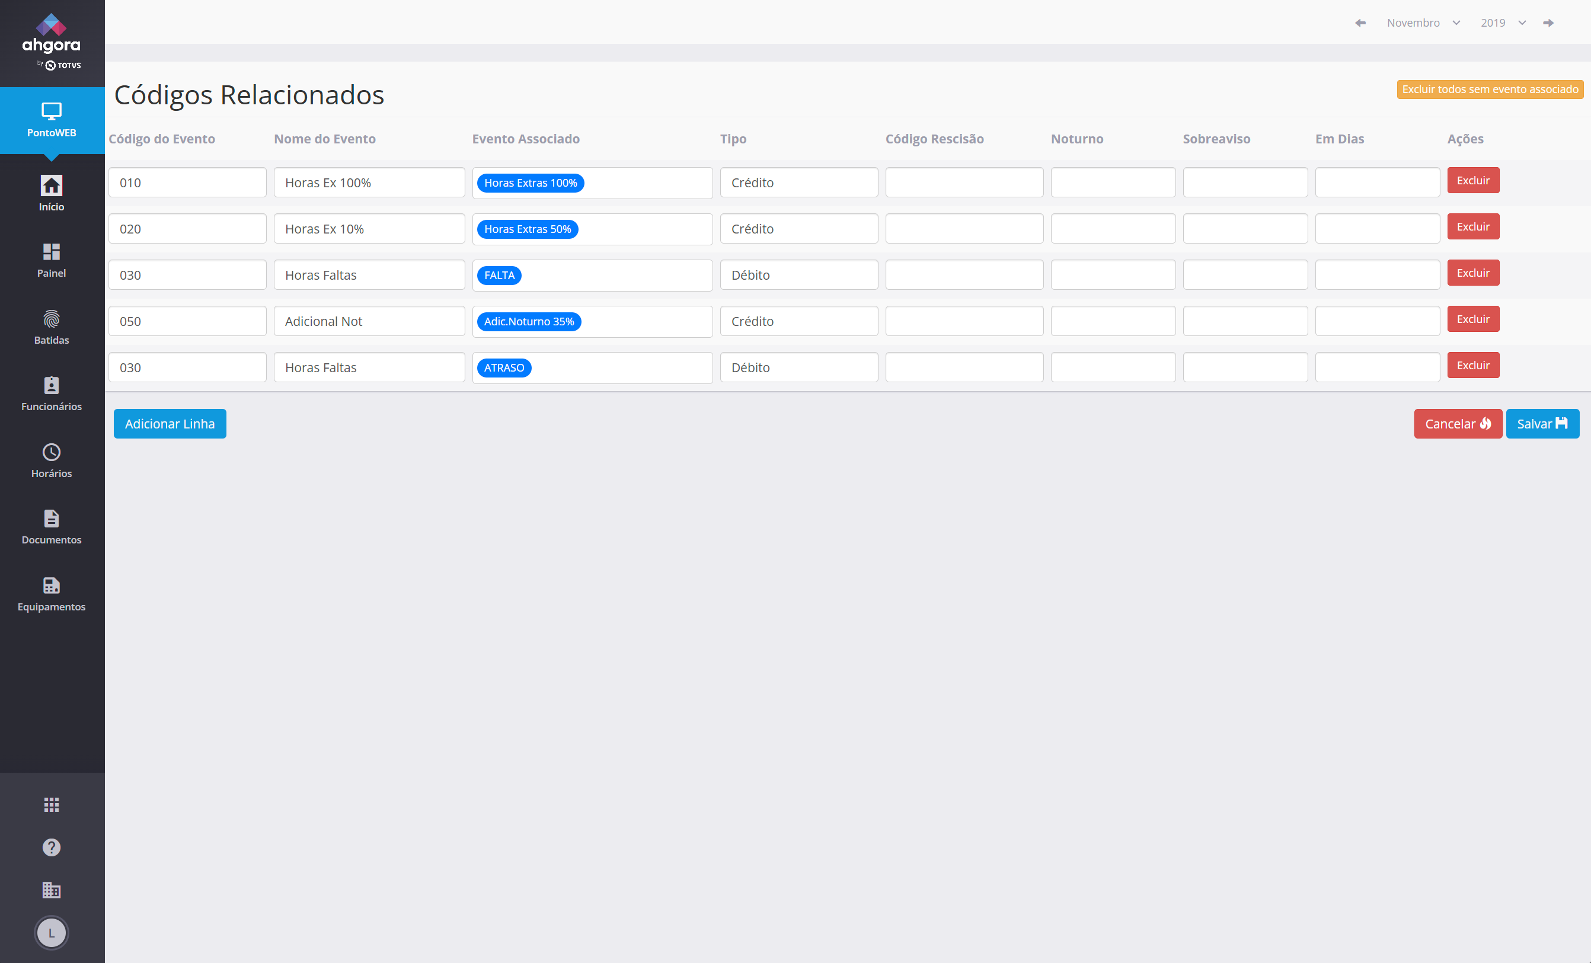Open the apps grid icon
Screen dimensions: 1591x963
51,804
